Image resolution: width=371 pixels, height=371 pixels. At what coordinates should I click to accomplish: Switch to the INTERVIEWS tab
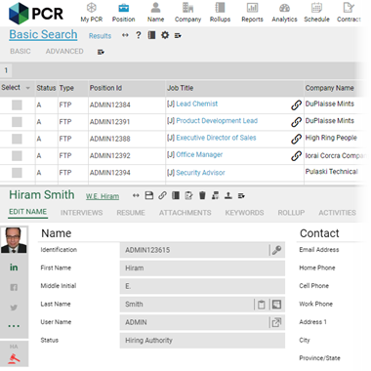(x=81, y=213)
